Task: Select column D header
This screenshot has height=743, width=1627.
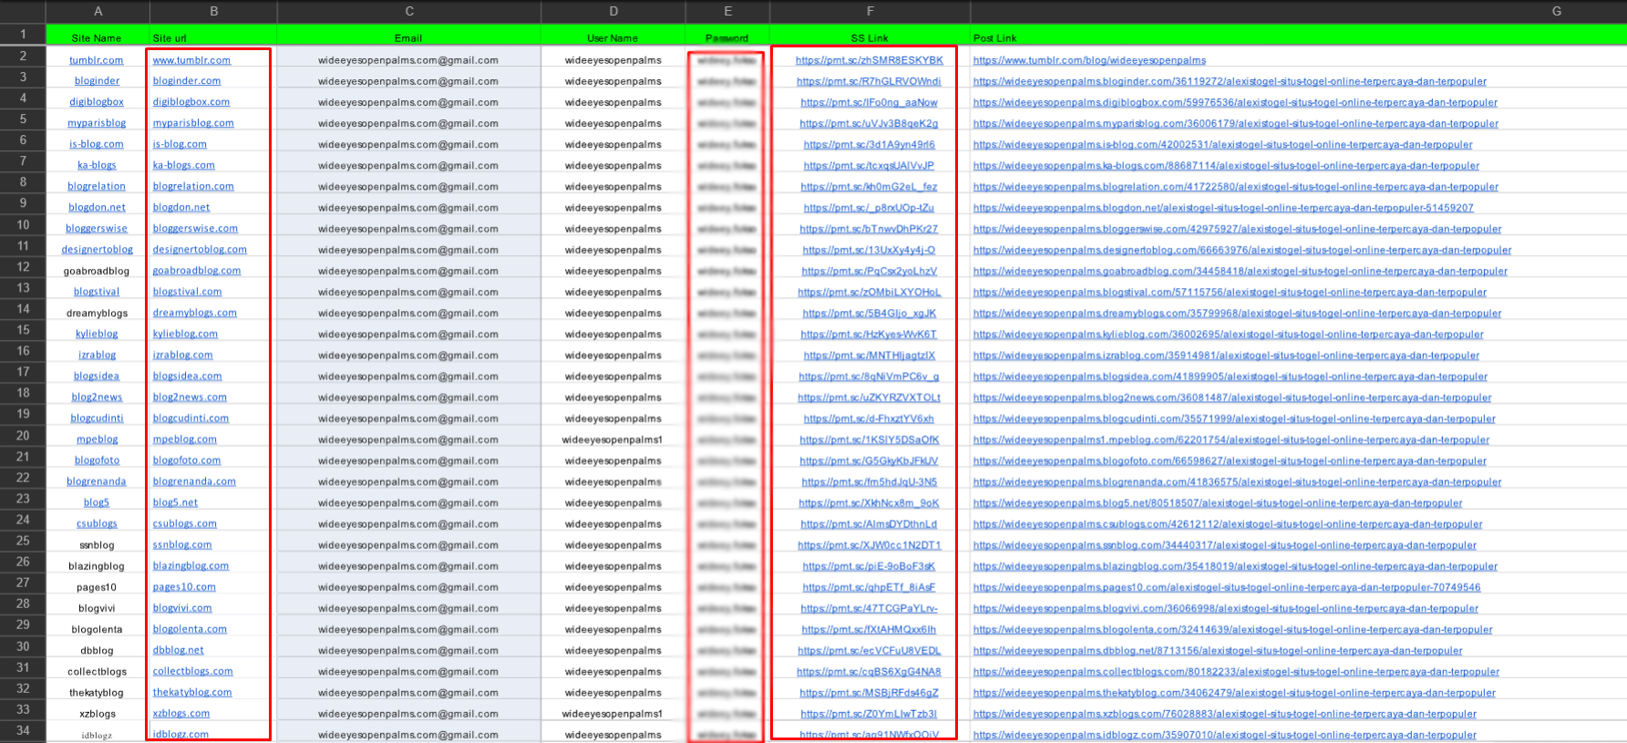Action: click(x=613, y=11)
